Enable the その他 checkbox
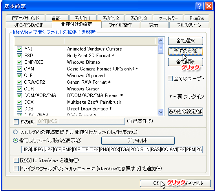Screen dimensions: 216x191 [x=16, y=122]
